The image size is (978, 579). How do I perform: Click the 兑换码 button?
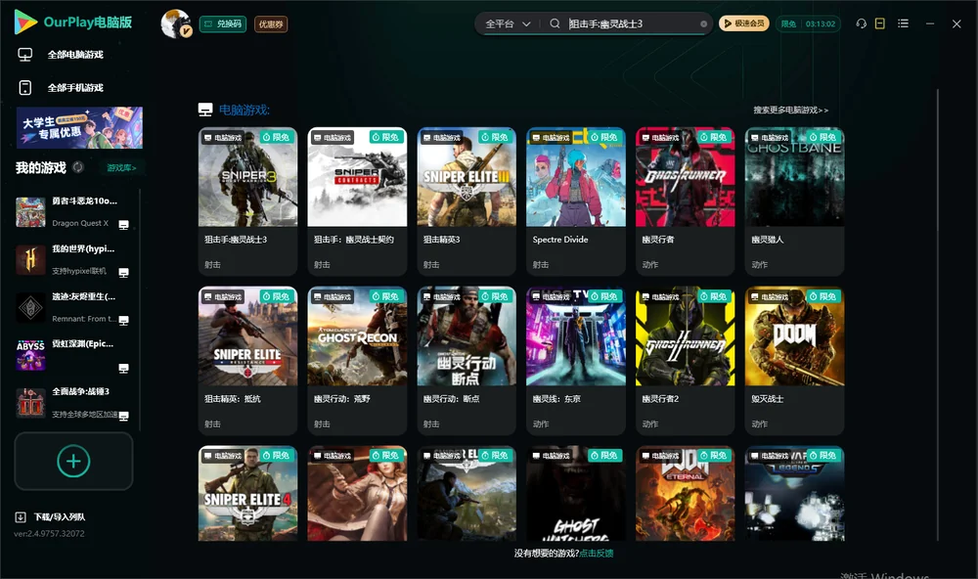point(223,24)
